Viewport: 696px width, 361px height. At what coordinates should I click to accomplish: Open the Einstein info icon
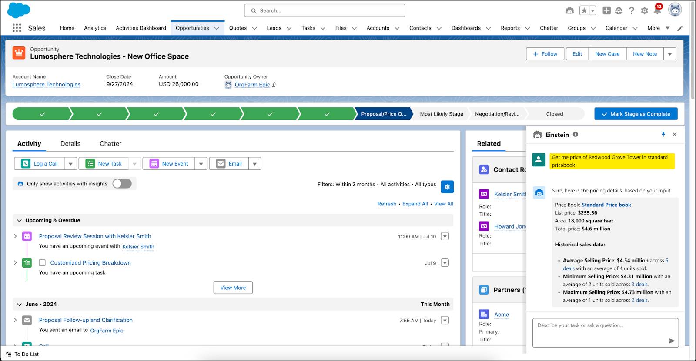click(576, 135)
